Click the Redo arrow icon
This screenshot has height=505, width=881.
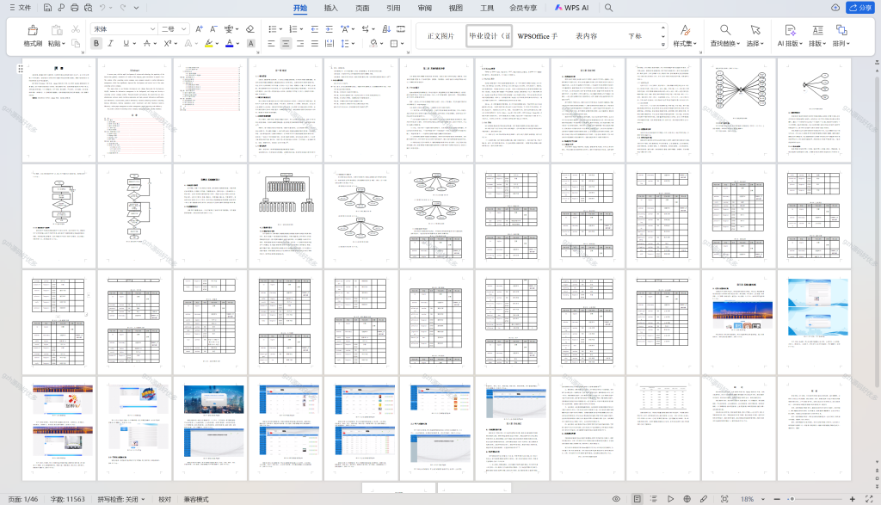123,8
